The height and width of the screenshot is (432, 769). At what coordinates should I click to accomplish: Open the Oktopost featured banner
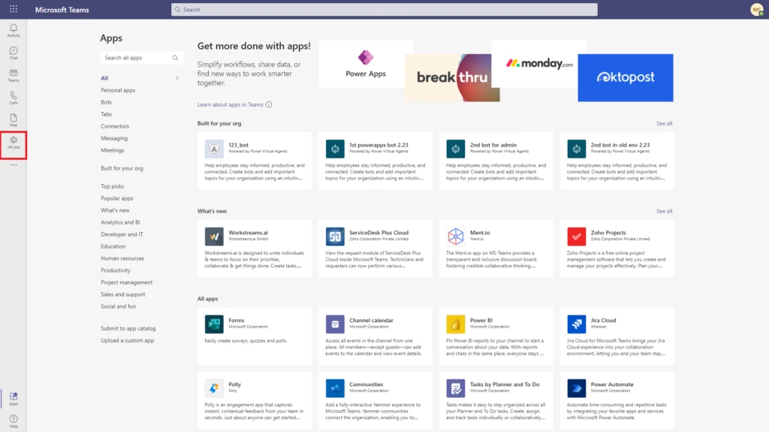point(626,77)
